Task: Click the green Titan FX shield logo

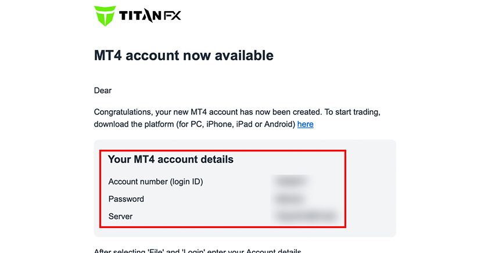Action: 105,16
